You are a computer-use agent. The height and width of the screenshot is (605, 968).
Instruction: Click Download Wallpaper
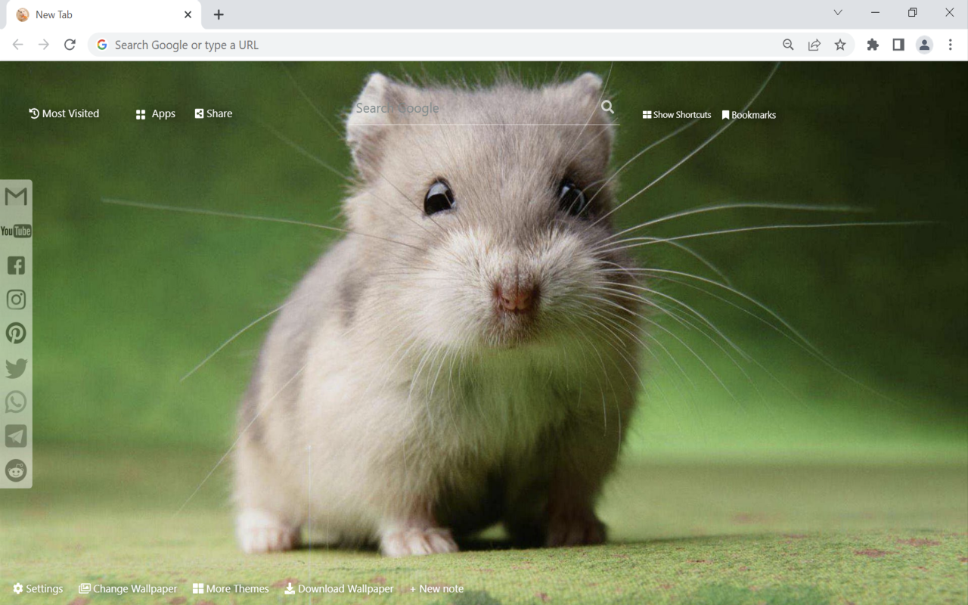[x=339, y=588]
